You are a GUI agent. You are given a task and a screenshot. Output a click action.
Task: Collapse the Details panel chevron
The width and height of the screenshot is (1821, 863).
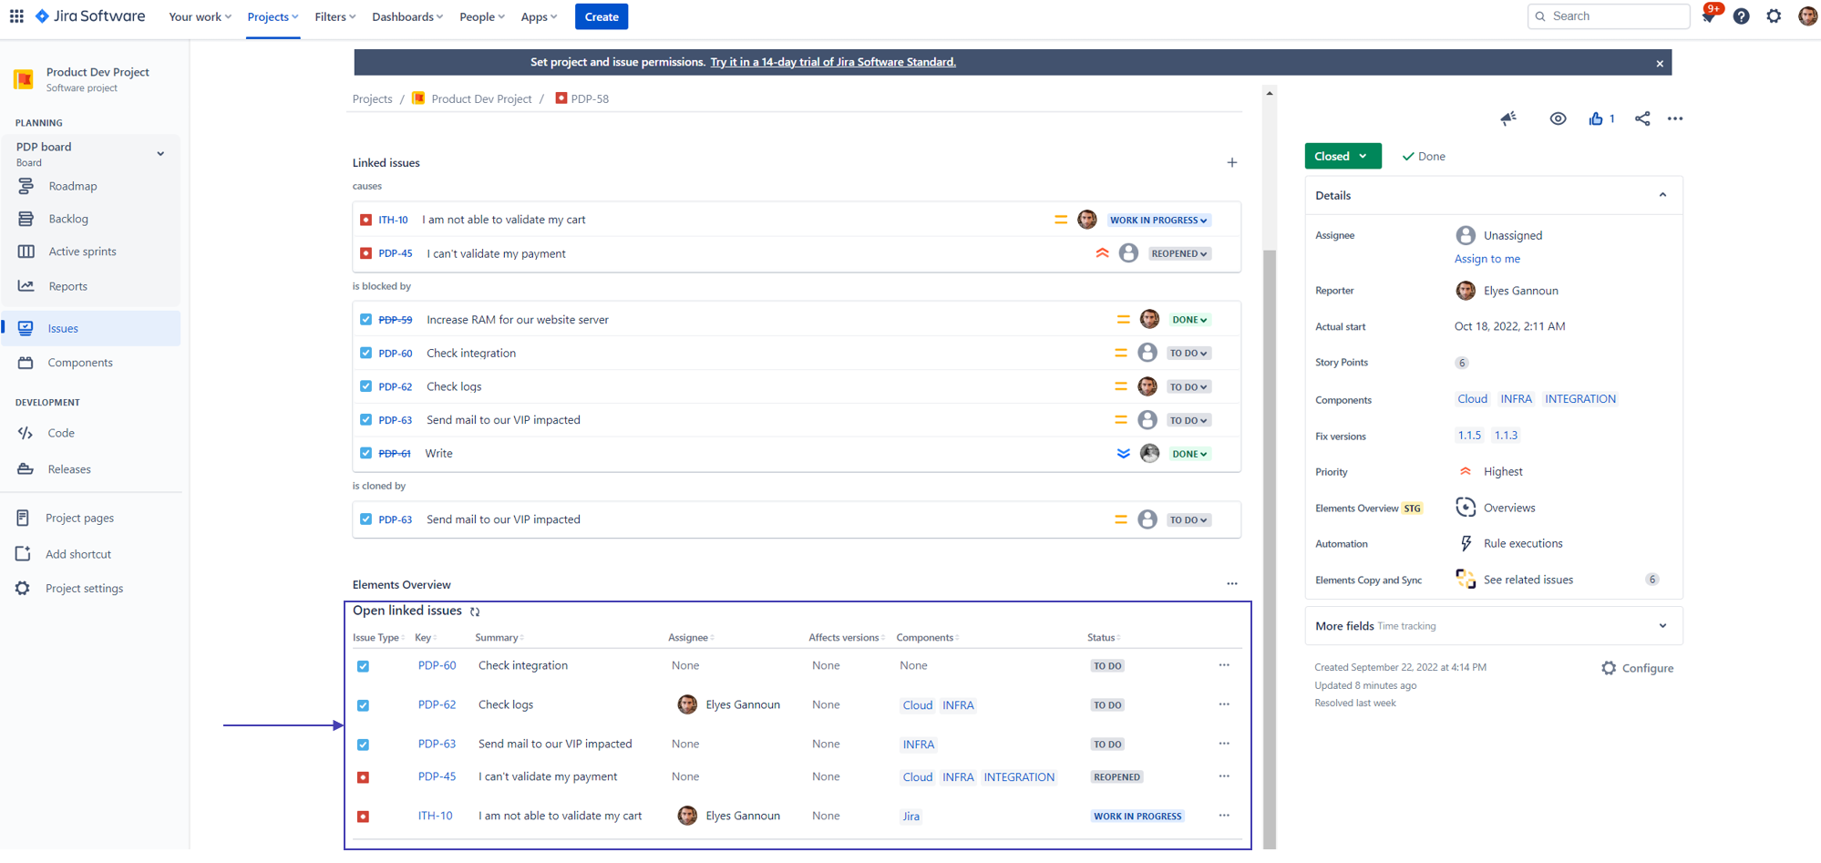click(1662, 195)
